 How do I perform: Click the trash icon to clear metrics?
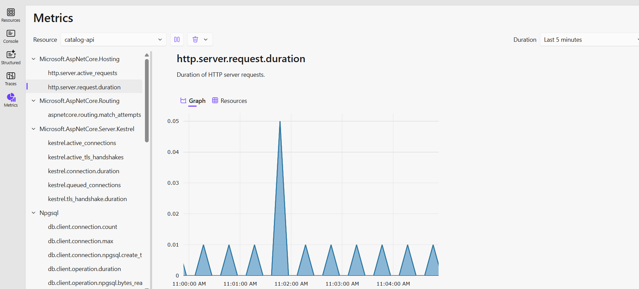pos(195,39)
